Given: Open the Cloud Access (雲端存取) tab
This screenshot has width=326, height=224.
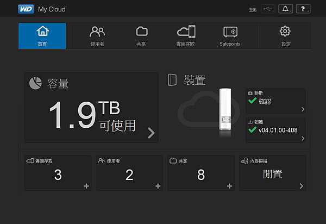Looking at the screenshot, I should (186, 36).
